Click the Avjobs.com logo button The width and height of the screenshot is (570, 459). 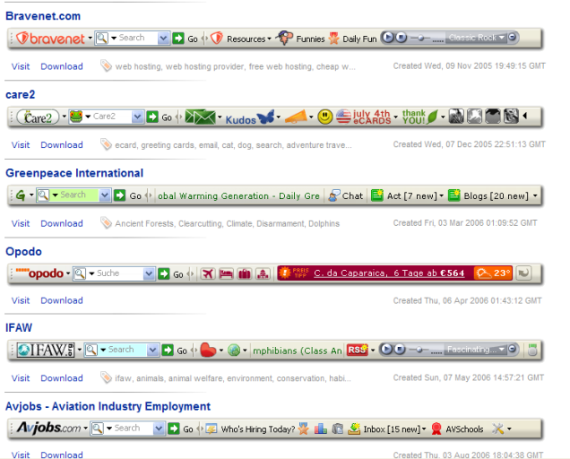48,428
